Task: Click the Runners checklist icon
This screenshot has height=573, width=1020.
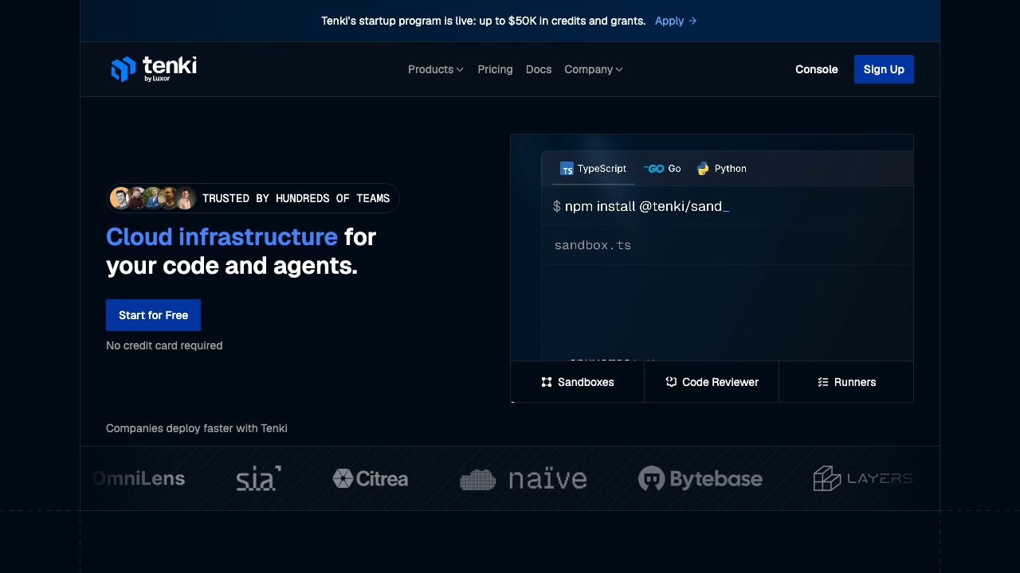Action: click(x=823, y=382)
